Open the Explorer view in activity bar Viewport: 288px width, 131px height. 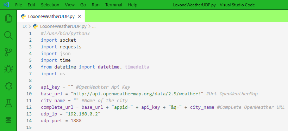click(x=8, y=18)
